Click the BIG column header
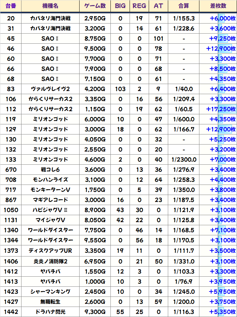Screen dimensions: 237x317 [120, 6]
